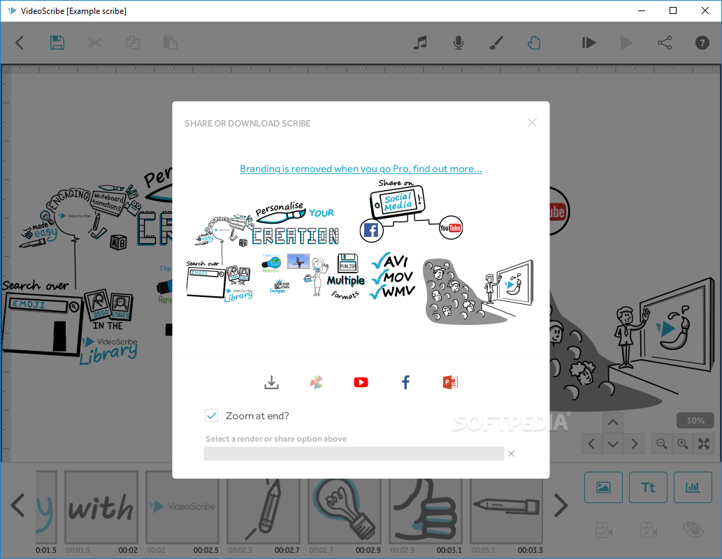Play scribe from start
This screenshot has width=722, height=559.
point(589,43)
